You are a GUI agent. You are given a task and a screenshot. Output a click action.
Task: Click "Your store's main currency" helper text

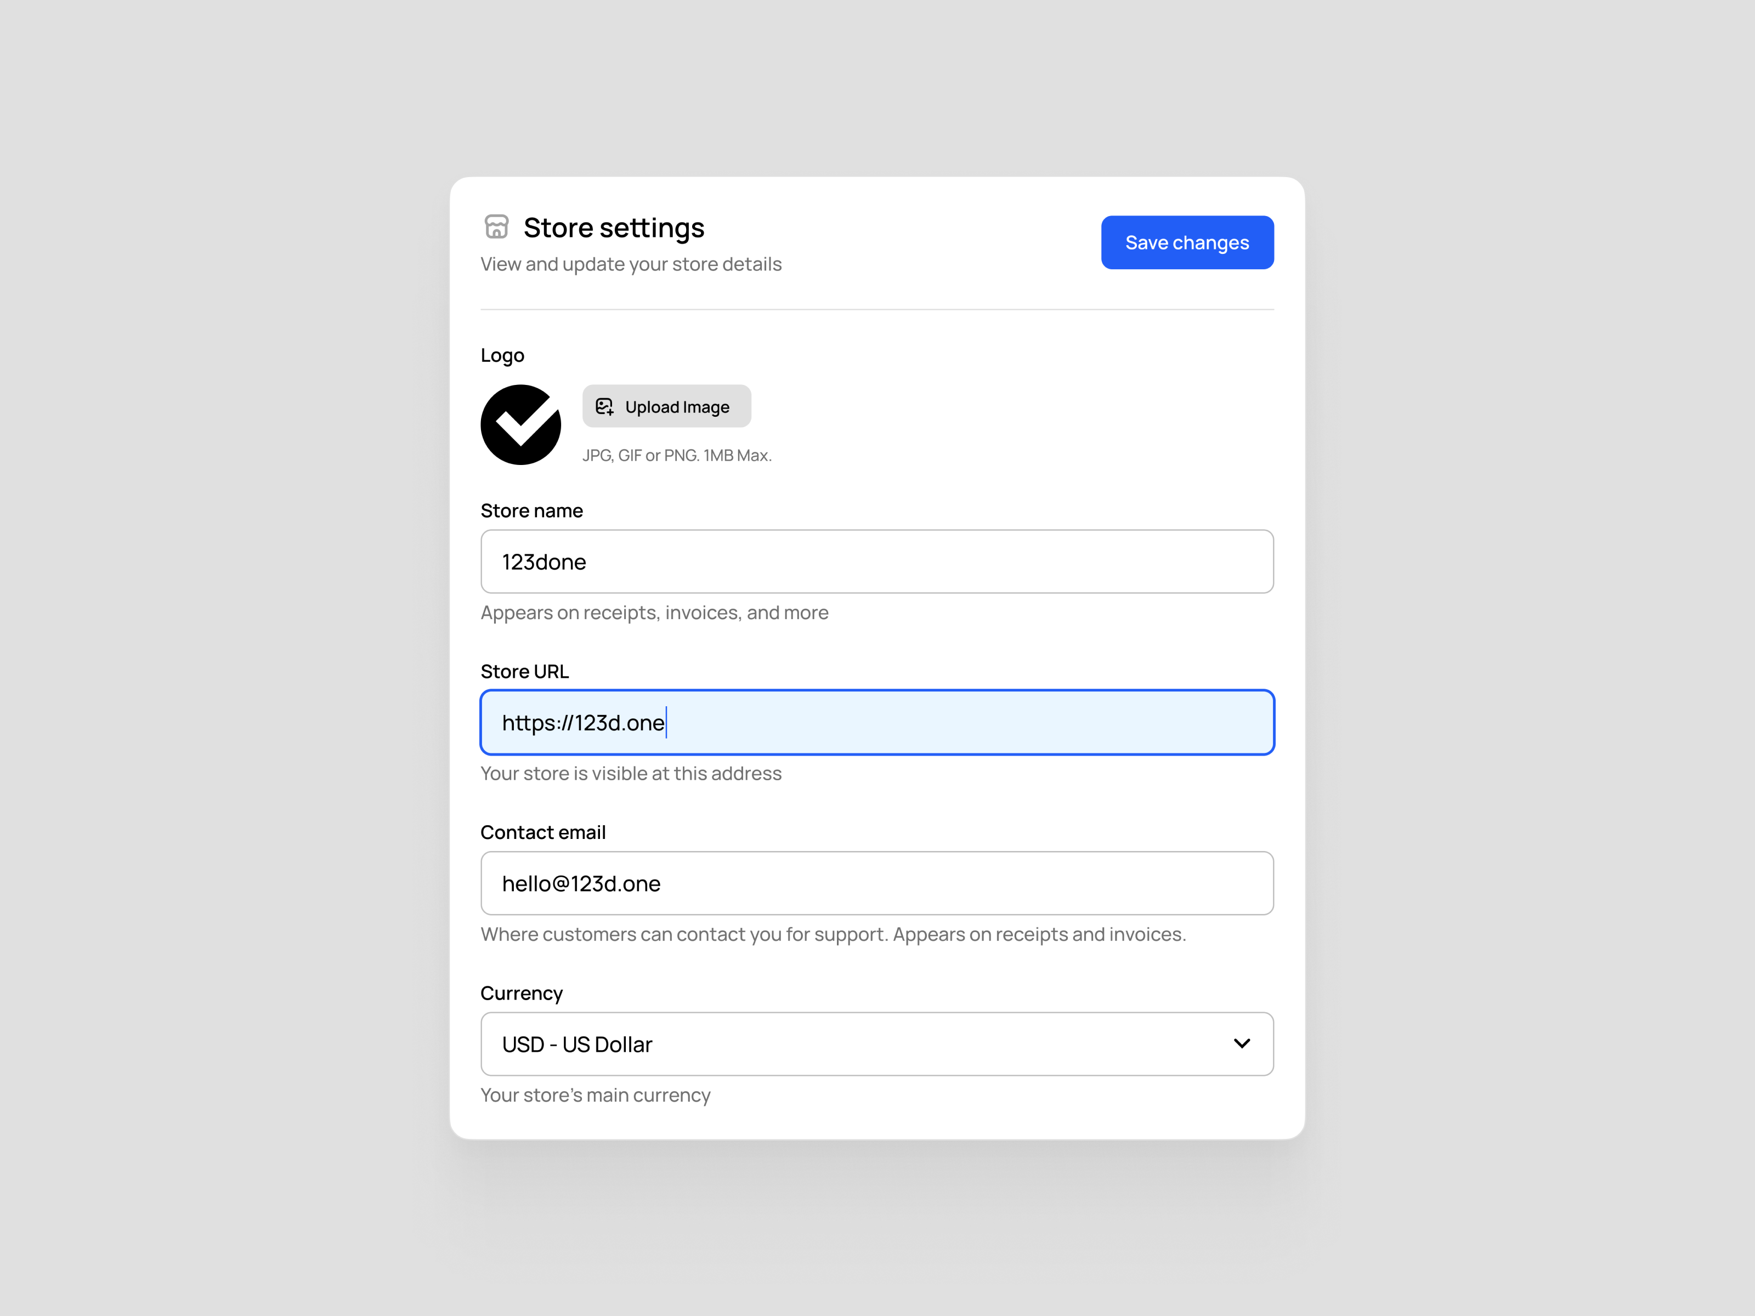coord(595,1096)
